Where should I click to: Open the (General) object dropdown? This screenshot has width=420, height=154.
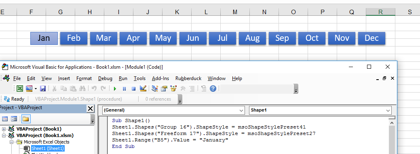click(x=173, y=110)
